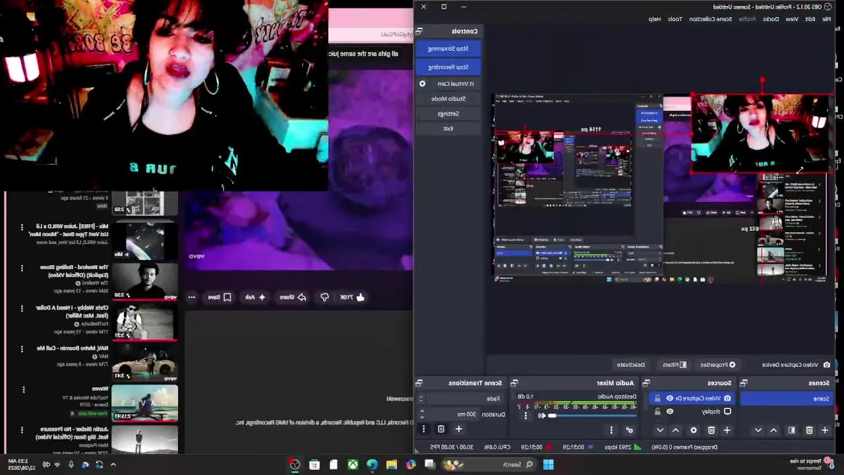
Task: Open the Fade transition dropdown
Action: click(x=462, y=398)
